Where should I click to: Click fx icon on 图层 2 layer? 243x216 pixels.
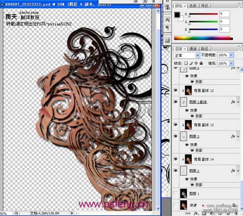tap(233, 170)
